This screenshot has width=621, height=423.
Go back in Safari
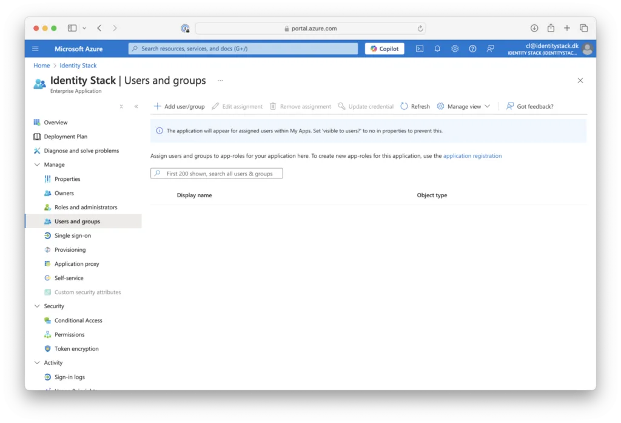[99, 28]
